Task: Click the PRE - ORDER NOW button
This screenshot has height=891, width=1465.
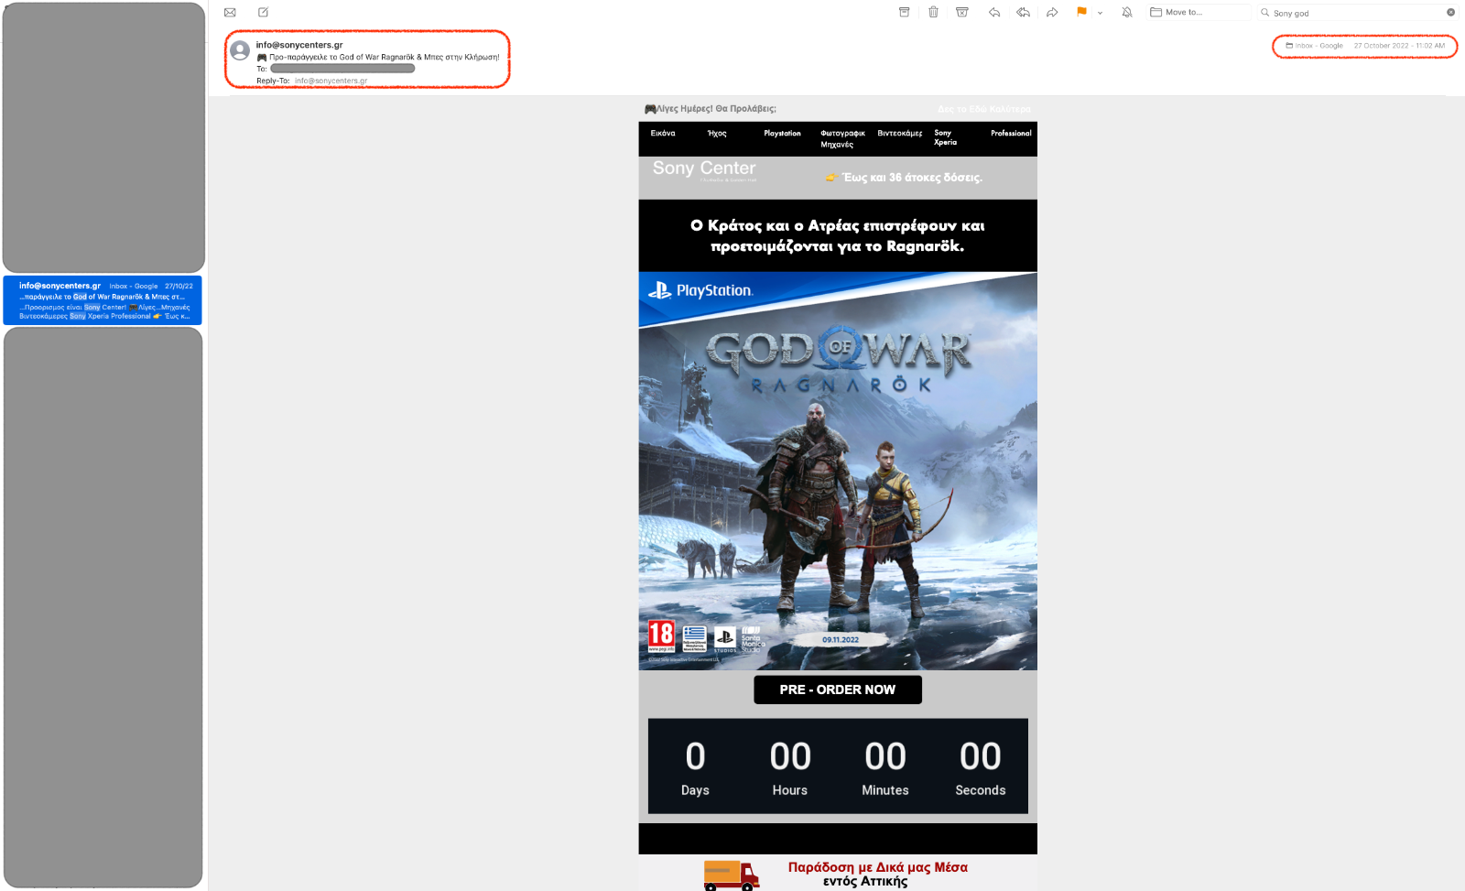Action: point(838,690)
